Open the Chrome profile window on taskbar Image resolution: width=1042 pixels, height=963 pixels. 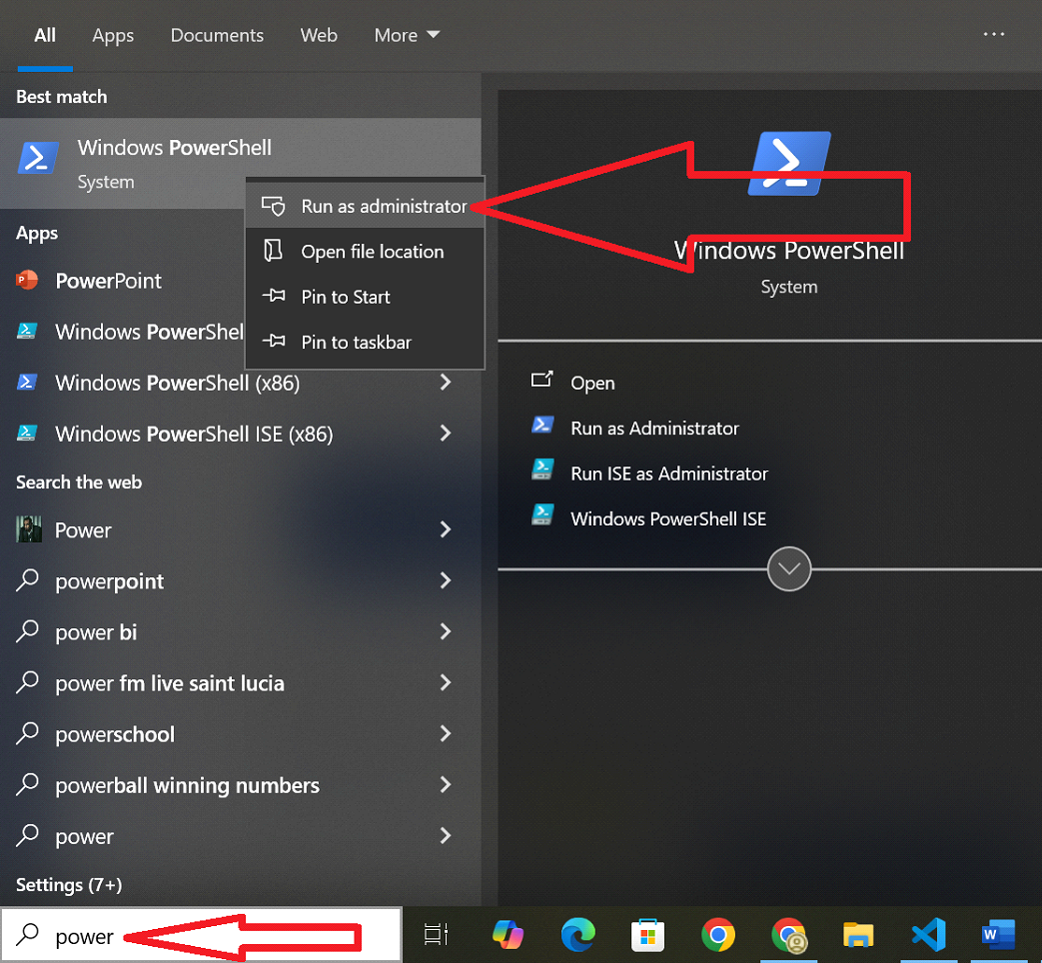(x=789, y=935)
